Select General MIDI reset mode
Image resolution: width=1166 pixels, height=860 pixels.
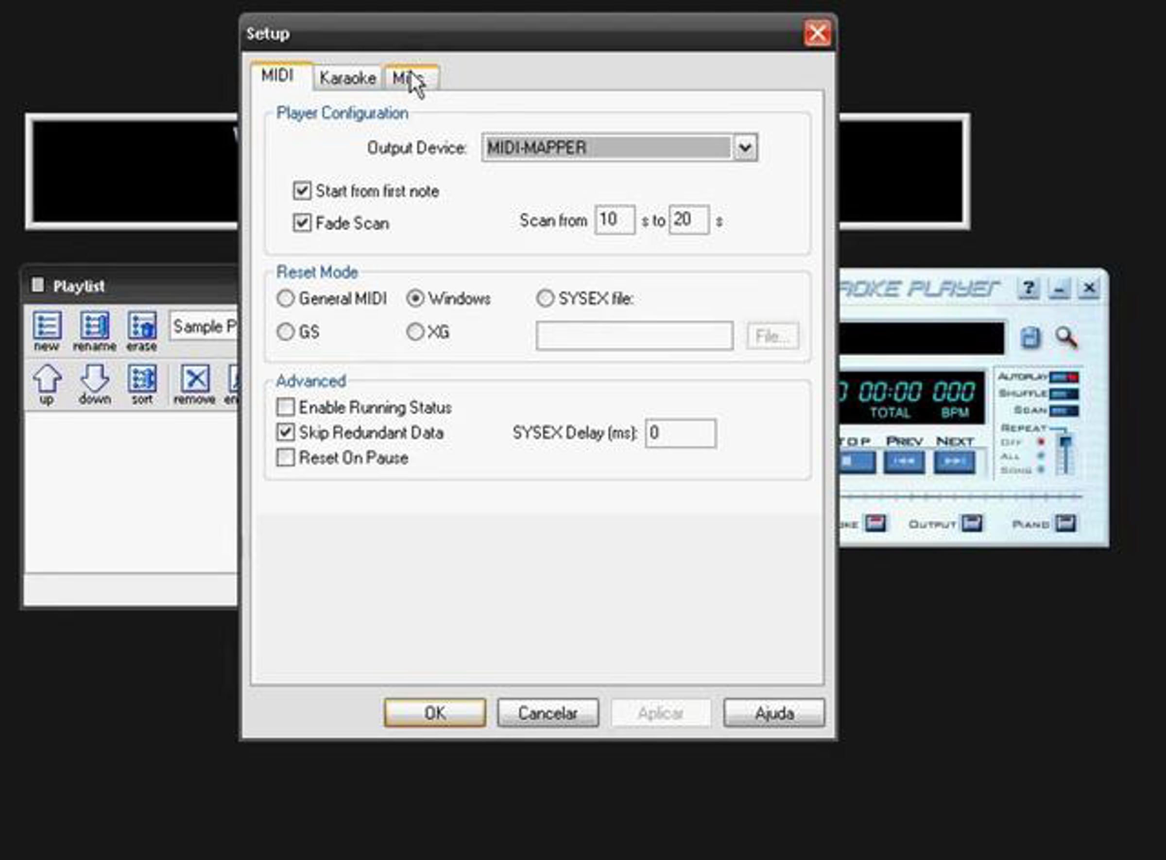[286, 299]
